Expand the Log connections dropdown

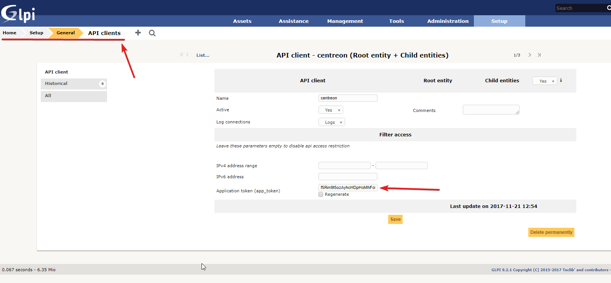click(x=331, y=122)
